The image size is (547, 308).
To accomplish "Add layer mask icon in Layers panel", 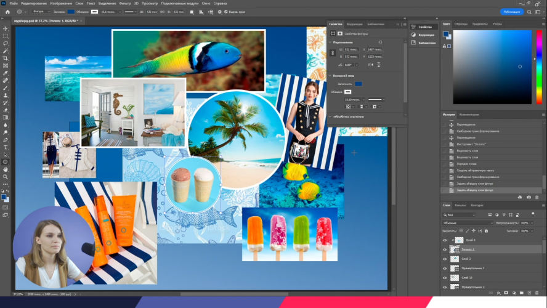I will click(x=506, y=293).
